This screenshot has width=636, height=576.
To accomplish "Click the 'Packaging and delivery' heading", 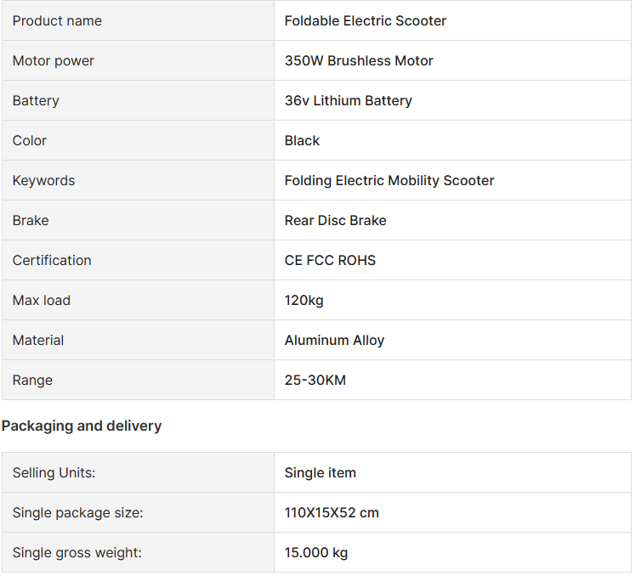I will [82, 426].
